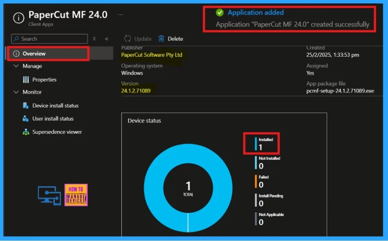Click the notification message about created successfully
Image resolution: width=388 pixels, height=241 pixels.
[x=293, y=25]
